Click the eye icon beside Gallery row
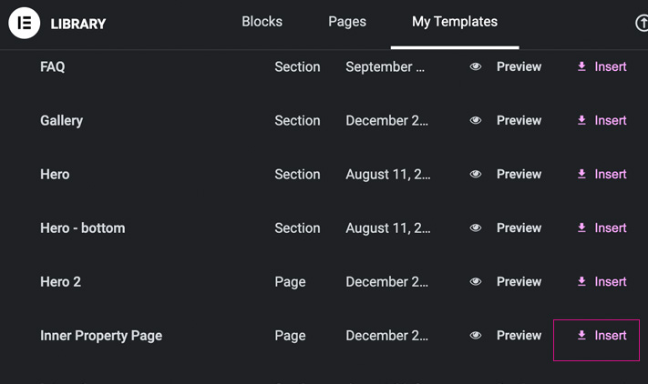Viewport: 648px width, 384px height. pyautogui.click(x=476, y=120)
